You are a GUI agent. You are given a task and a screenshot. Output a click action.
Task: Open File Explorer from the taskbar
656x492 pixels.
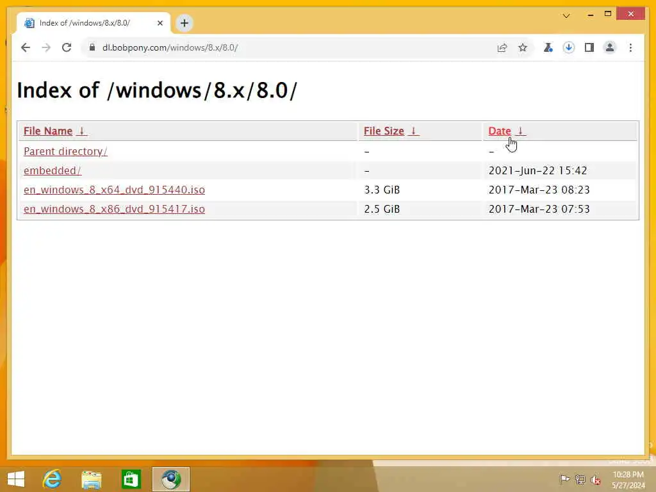point(91,479)
